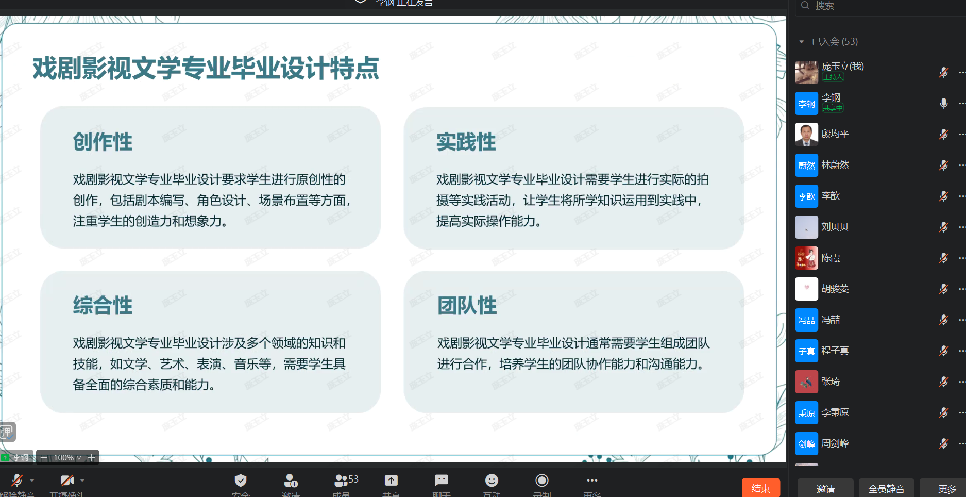
Task: Click the Share screen icon
Action: 391,481
